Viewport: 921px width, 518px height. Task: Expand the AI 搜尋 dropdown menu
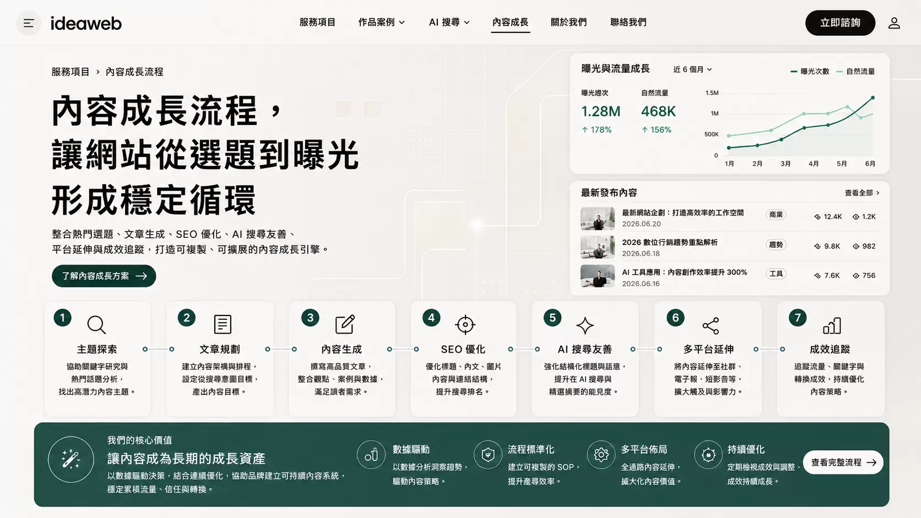[449, 23]
